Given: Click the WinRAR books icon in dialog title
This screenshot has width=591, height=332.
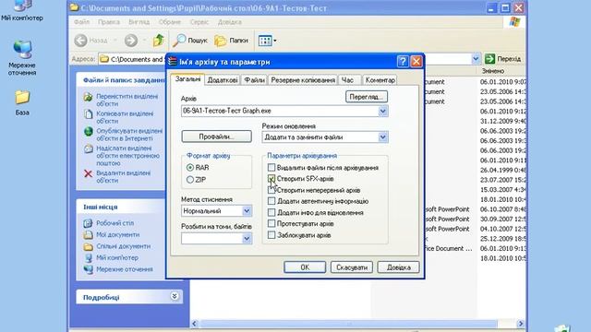Looking at the screenshot, I should [x=173, y=62].
